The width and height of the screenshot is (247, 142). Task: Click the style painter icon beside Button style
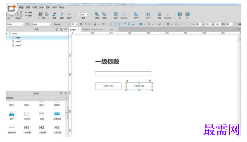(27, 24)
